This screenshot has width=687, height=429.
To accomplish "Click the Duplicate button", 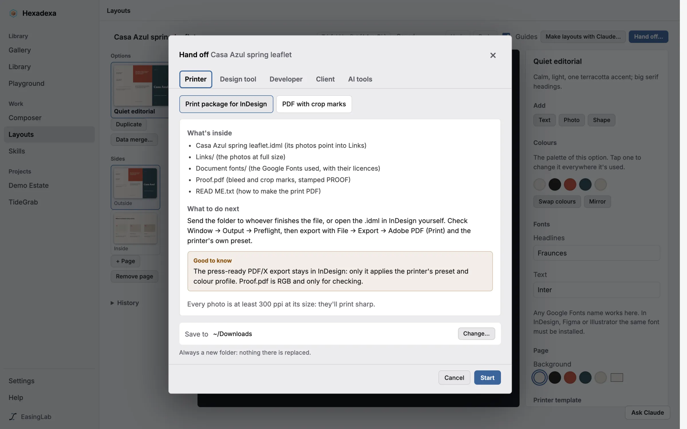I will coord(129,124).
